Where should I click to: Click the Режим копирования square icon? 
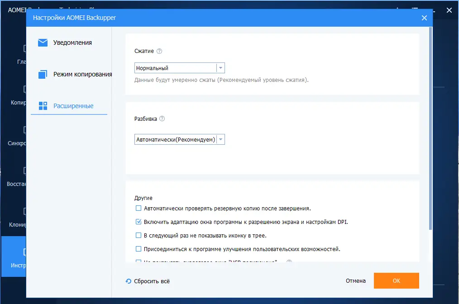[43, 74]
